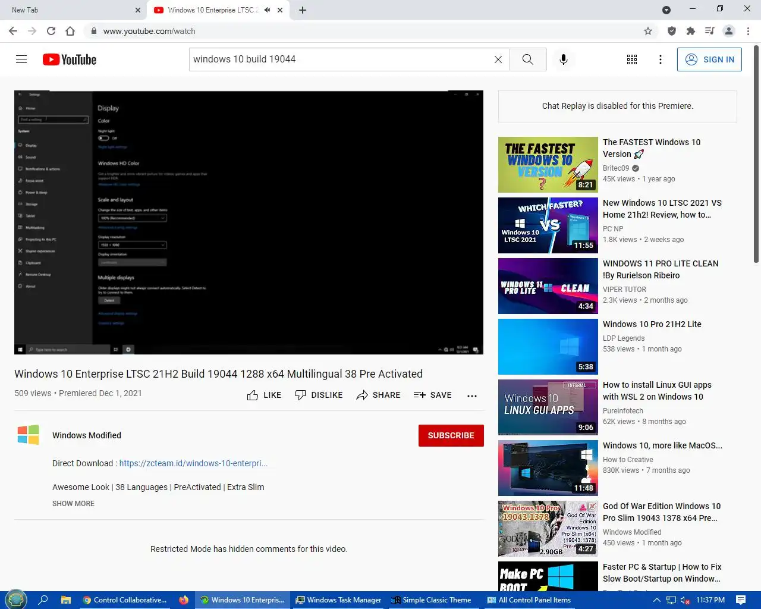
Task: Go back with the browser back arrow
Action: pos(13,31)
